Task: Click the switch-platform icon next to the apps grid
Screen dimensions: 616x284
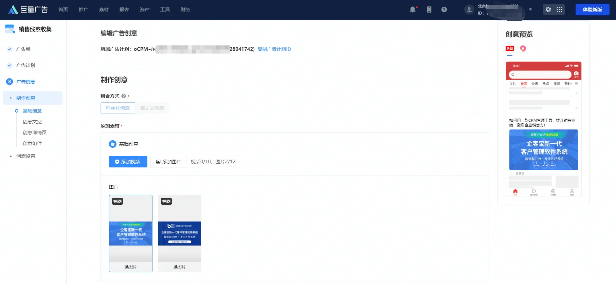Action: click(x=548, y=9)
